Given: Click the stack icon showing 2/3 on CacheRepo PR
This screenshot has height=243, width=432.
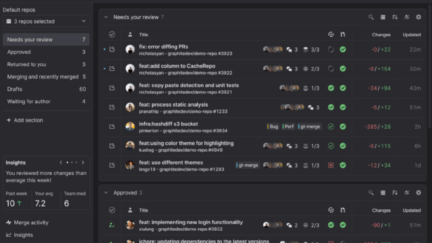Looking at the screenshot, I should (306, 69).
